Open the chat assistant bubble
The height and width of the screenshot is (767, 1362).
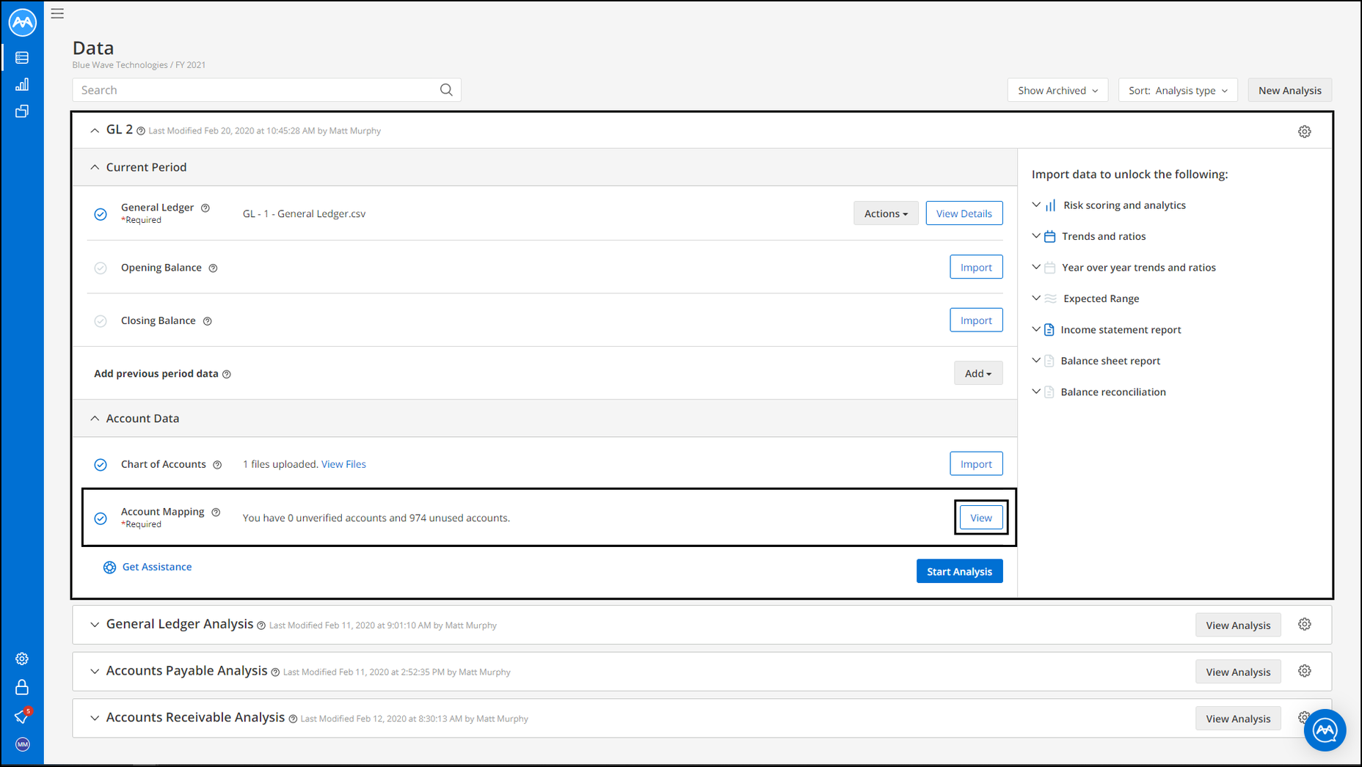tap(1325, 730)
